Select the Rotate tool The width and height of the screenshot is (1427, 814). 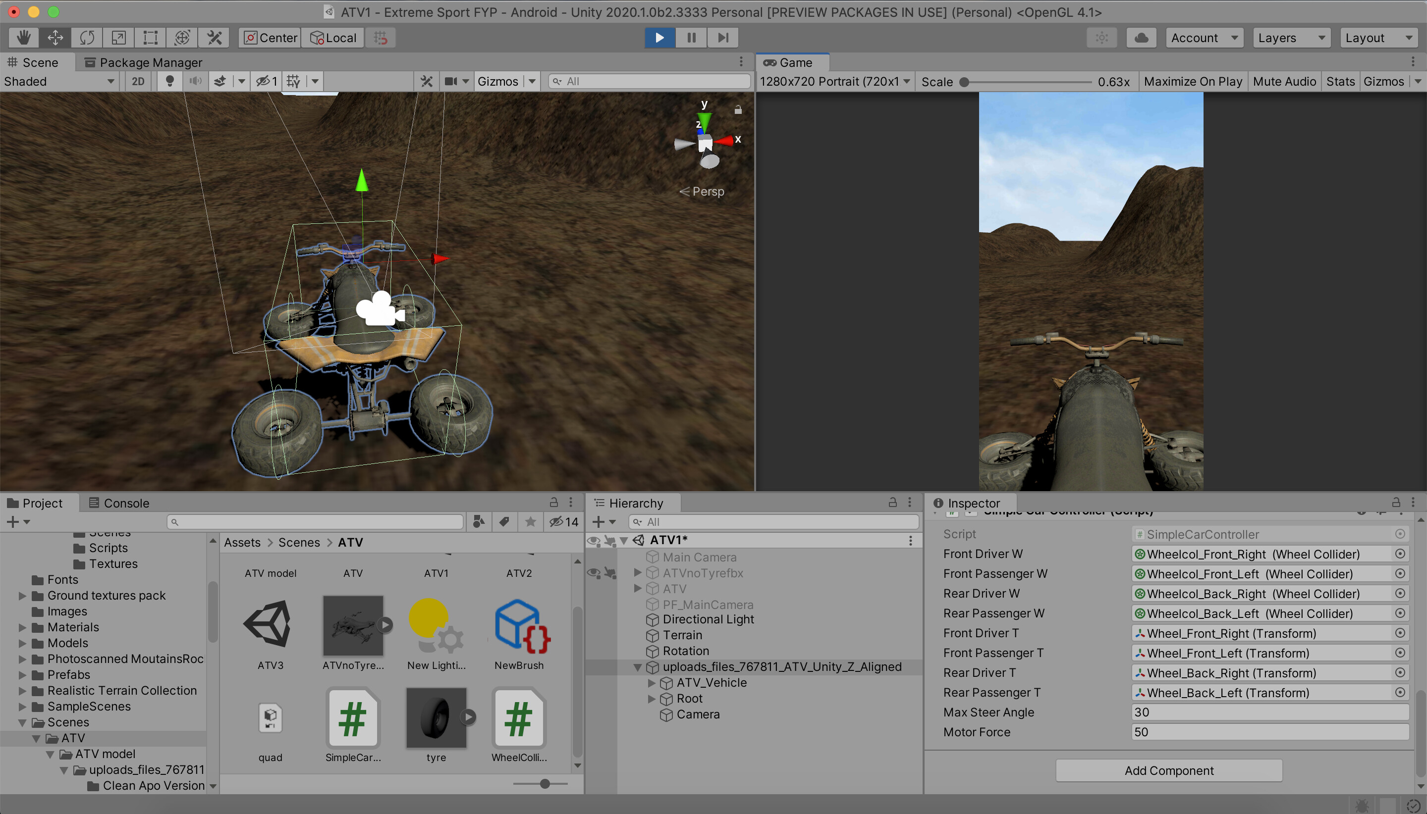pos(87,38)
